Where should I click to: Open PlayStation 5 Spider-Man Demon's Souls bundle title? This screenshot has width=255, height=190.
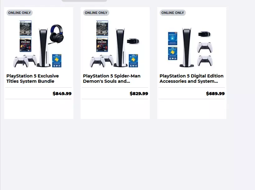(x=111, y=78)
